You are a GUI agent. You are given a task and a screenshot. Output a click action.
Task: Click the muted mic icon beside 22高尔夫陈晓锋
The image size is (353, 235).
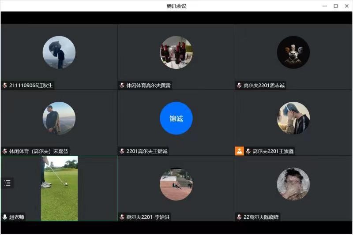[x=239, y=217]
